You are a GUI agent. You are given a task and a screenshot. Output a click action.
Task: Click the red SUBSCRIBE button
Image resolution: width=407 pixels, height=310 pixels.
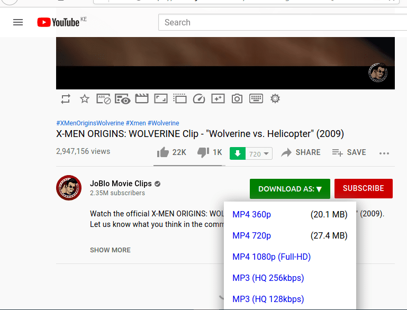363,188
